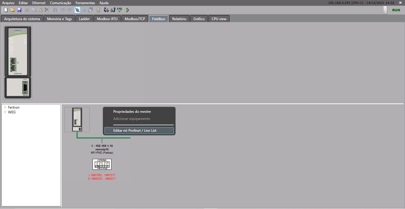Switch to the Ladder tab

[84, 19]
